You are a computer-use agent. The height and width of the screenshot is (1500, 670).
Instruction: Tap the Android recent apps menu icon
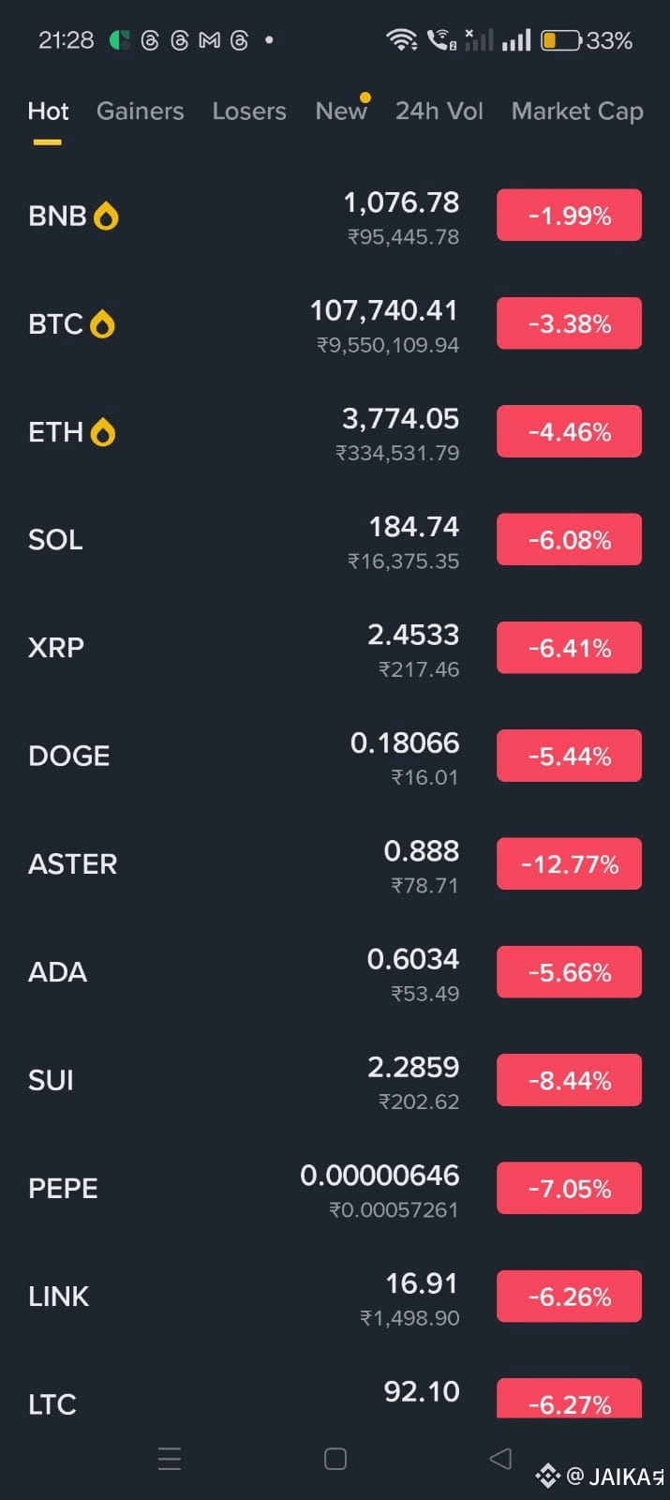[x=170, y=1459]
